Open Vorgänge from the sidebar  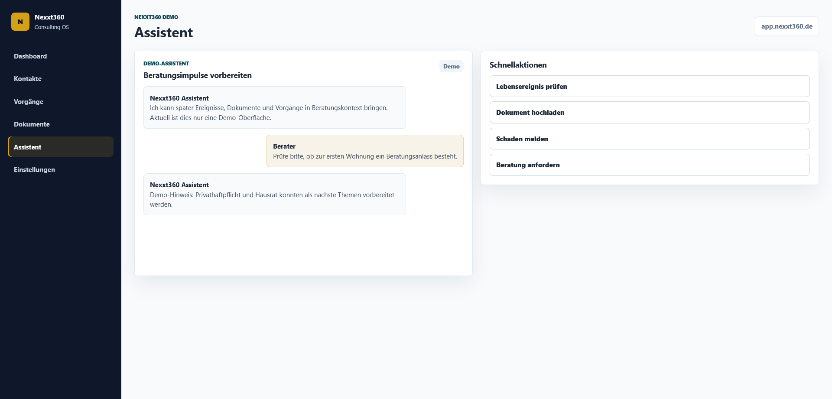tap(61, 102)
